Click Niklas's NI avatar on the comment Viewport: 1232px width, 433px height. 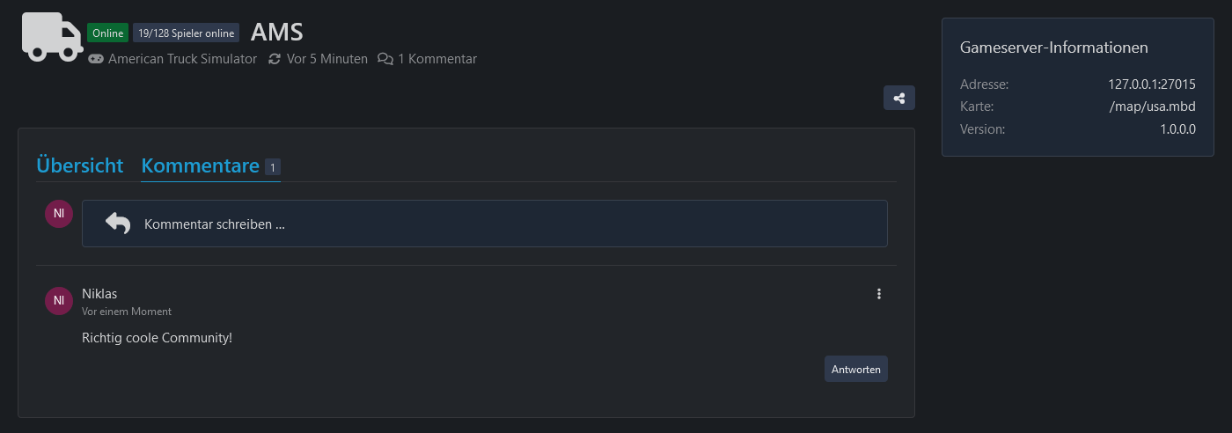tap(58, 300)
